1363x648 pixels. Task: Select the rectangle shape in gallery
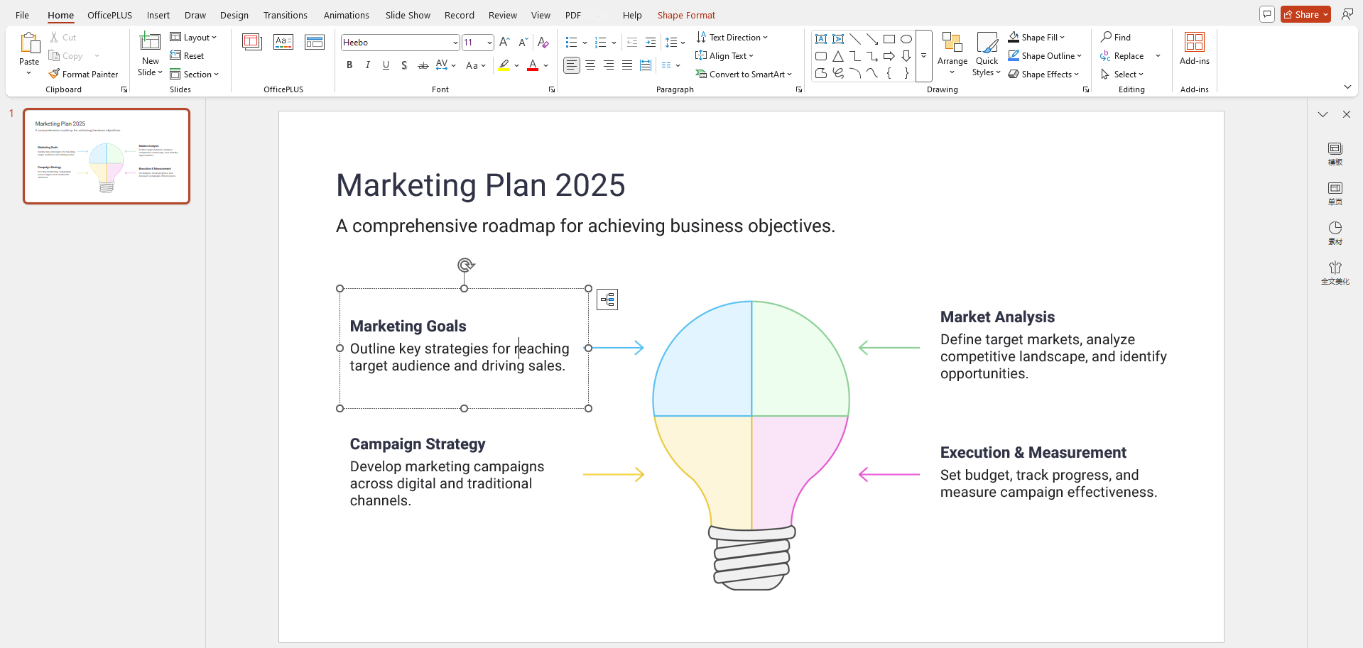point(889,39)
